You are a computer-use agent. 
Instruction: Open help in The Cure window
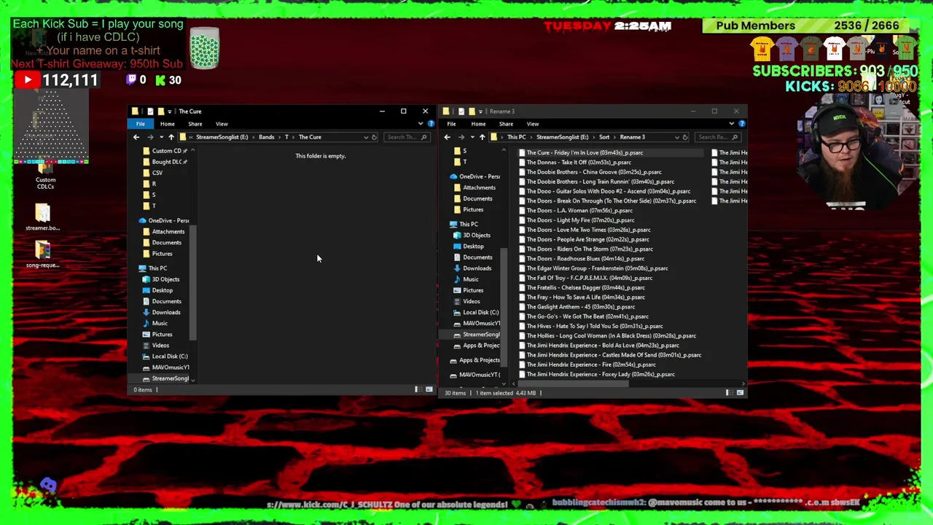[x=431, y=124]
